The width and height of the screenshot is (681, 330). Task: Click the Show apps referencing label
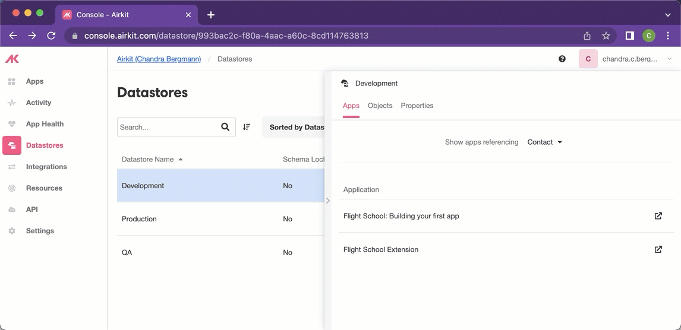[482, 142]
